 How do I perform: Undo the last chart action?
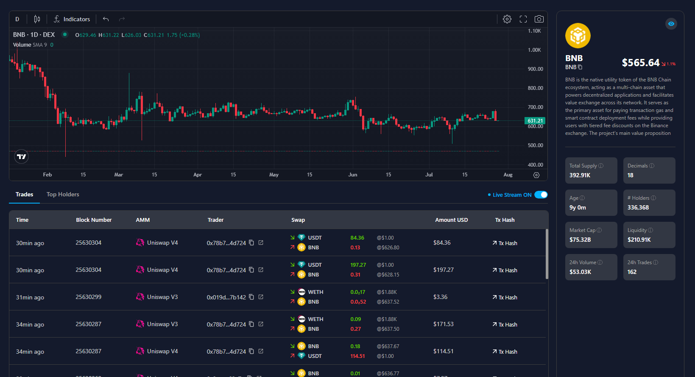[x=106, y=19]
